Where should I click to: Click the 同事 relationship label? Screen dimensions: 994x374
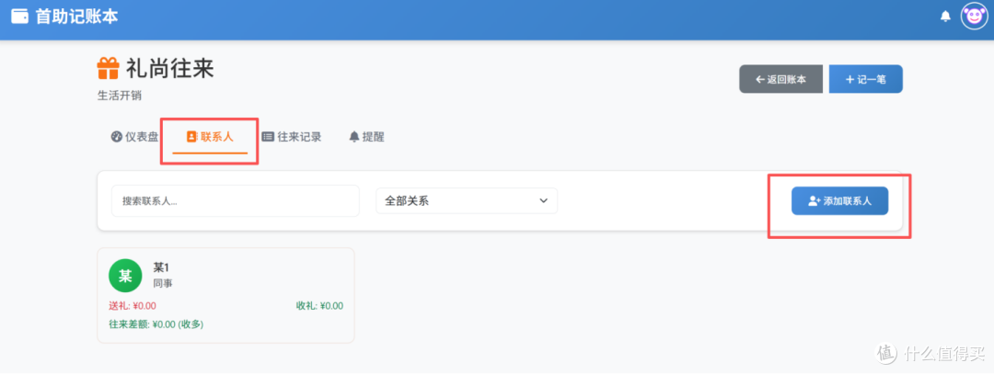pyautogui.click(x=163, y=284)
